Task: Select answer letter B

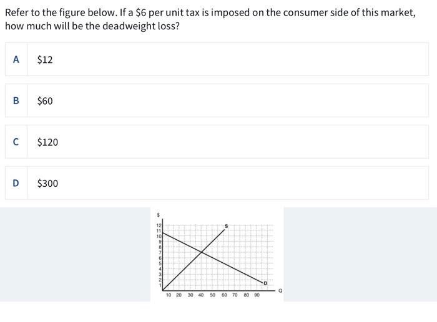Action: coord(16,100)
